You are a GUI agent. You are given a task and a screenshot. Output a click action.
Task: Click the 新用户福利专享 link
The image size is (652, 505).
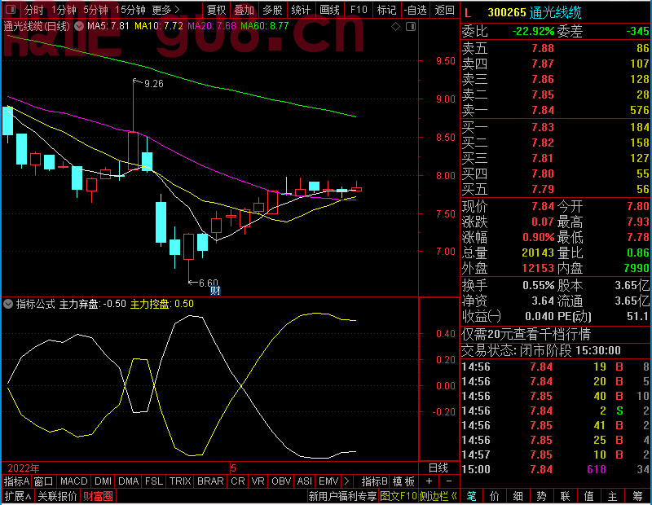point(342,496)
